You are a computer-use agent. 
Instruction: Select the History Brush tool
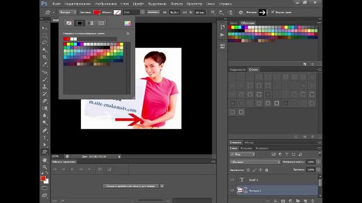[45, 94]
